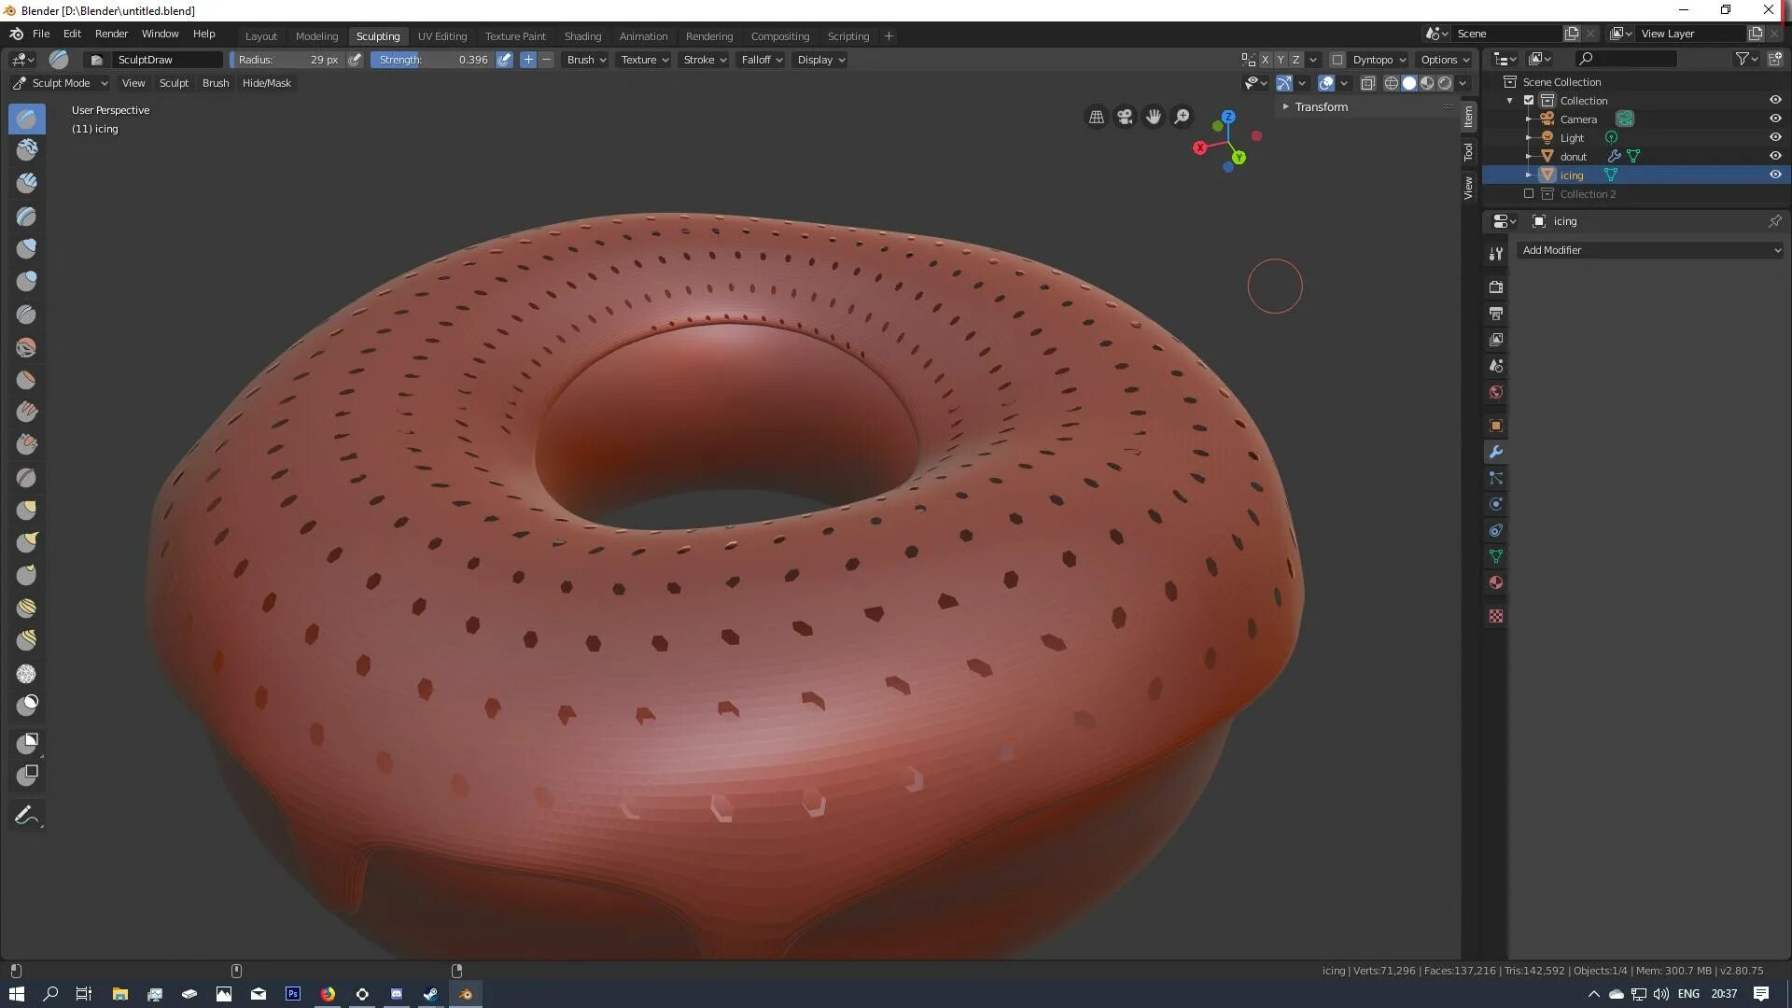
Task: Open the Hide/Mask menu
Action: (267, 83)
